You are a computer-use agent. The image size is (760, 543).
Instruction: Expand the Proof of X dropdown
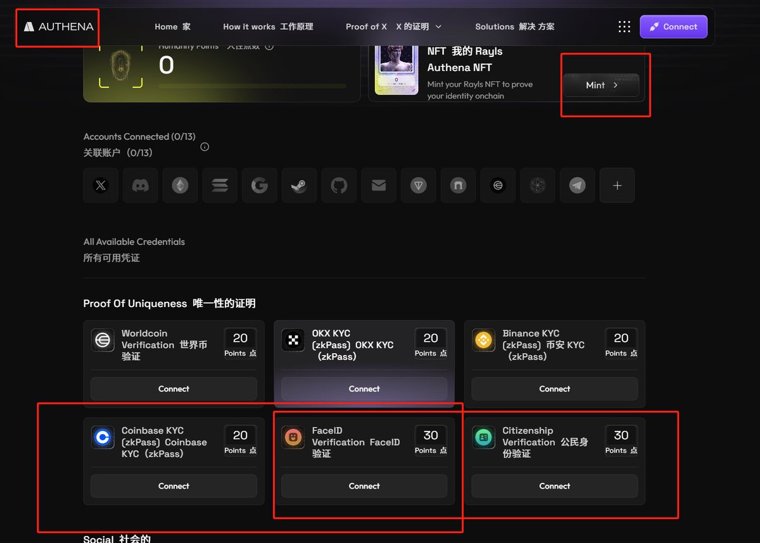pos(393,27)
